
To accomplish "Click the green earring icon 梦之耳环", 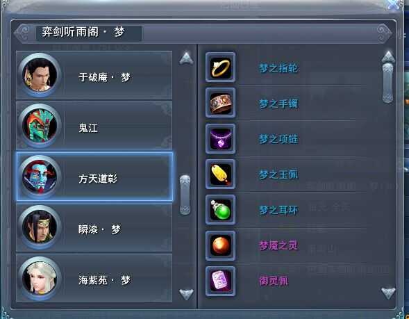I will click(220, 210).
